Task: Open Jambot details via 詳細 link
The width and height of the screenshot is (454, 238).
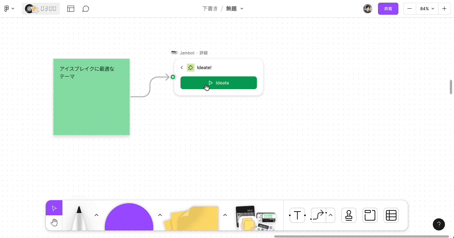Action: (204, 53)
